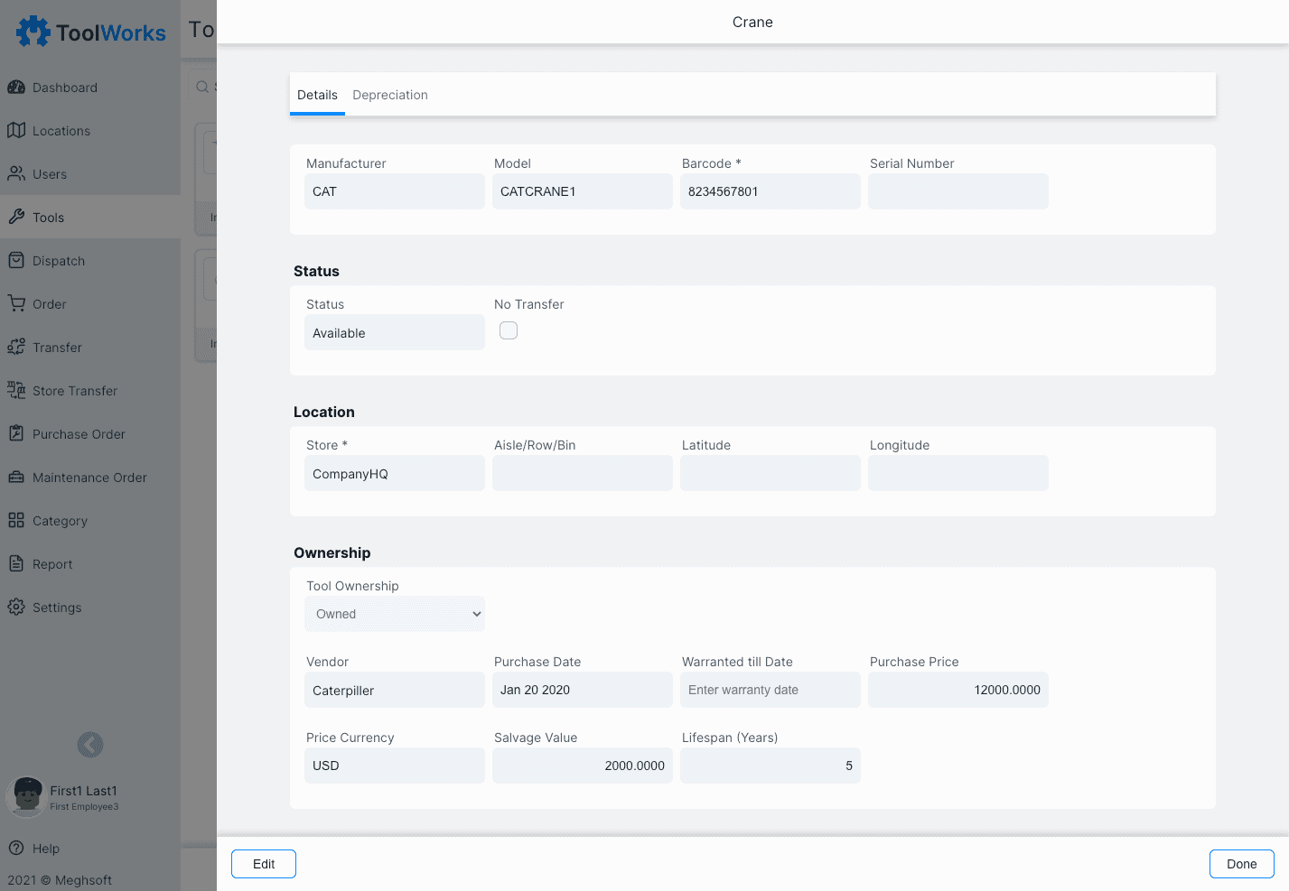Click the Tools wrench icon
The width and height of the screenshot is (1289, 891).
click(x=16, y=218)
